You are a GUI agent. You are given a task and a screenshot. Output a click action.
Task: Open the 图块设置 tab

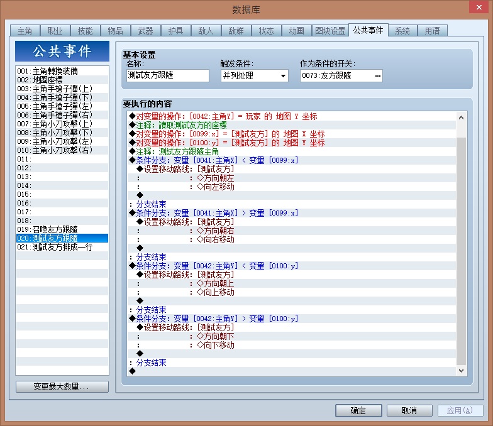tap(330, 31)
